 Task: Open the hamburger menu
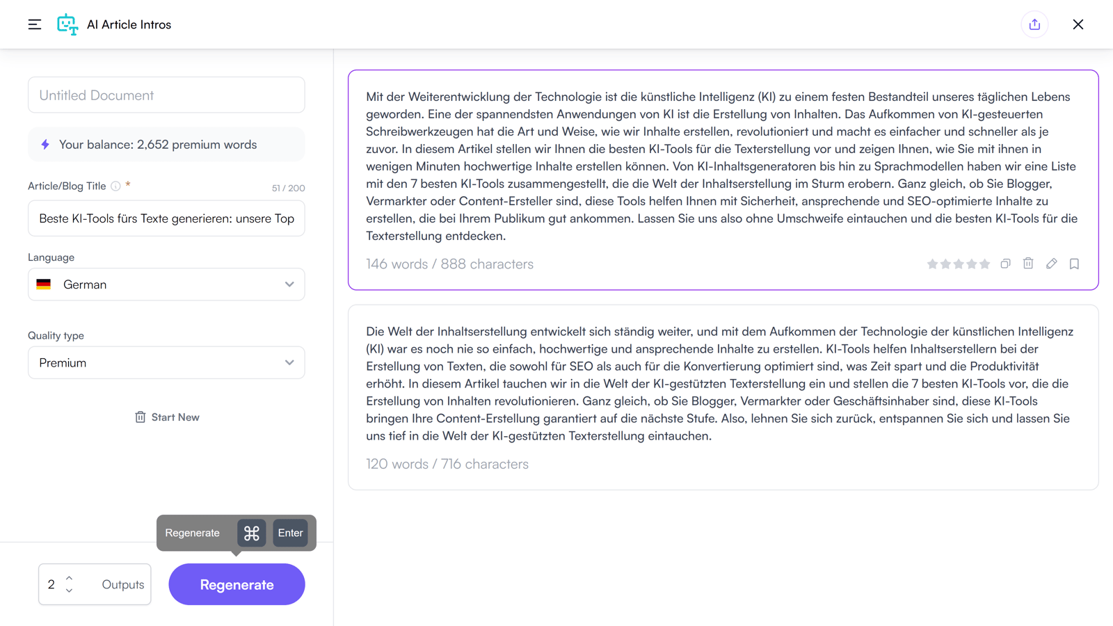pyautogui.click(x=35, y=24)
